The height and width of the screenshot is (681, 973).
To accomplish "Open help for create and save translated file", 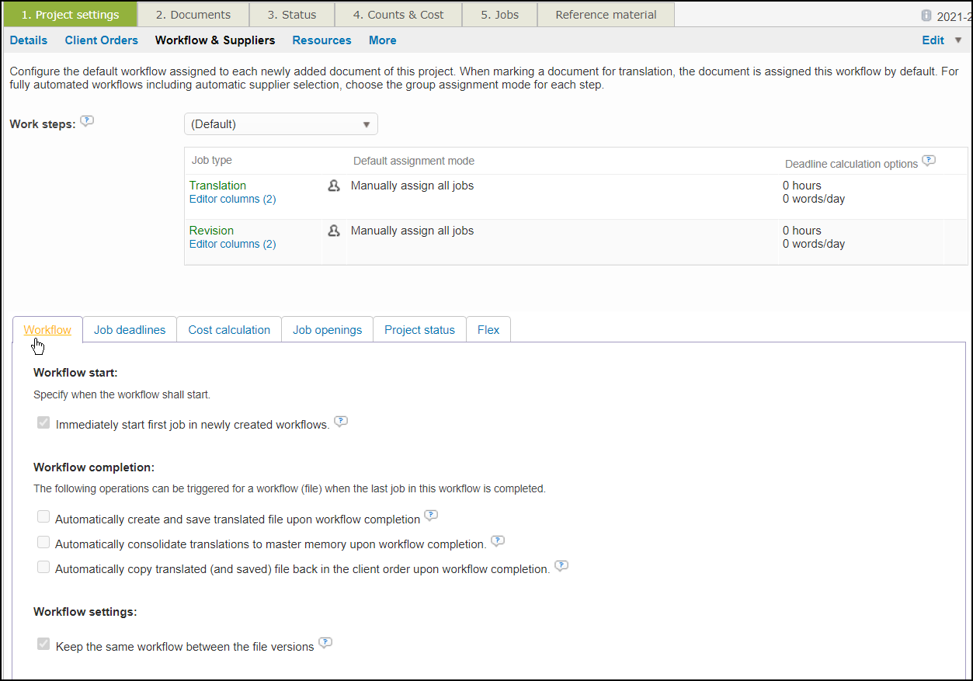I will pyautogui.click(x=431, y=514).
